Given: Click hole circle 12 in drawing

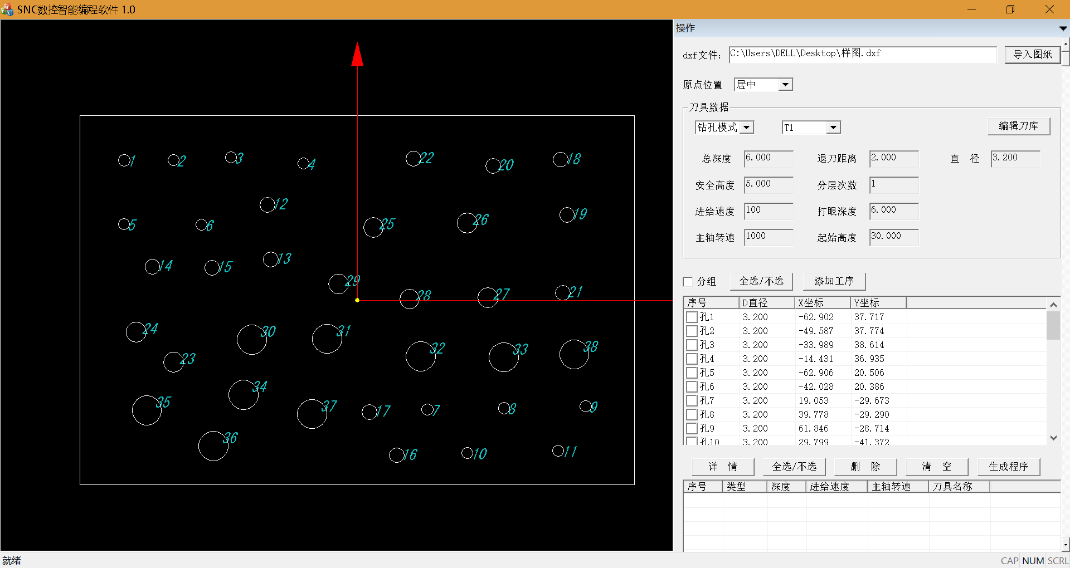Looking at the screenshot, I should coord(267,204).
